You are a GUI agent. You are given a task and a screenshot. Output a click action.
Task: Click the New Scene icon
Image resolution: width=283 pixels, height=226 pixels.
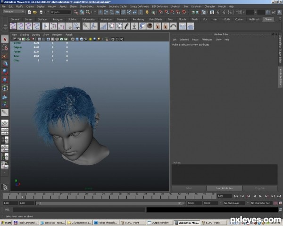coord(30,12)
